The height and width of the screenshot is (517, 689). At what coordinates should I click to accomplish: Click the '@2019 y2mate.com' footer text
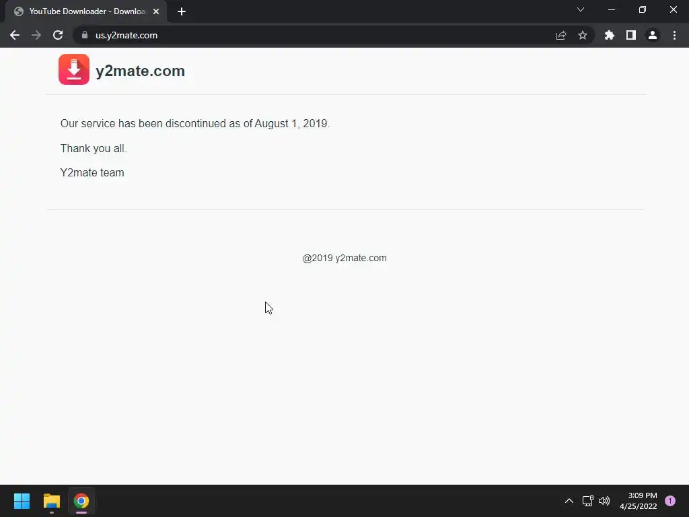point(344,258)
